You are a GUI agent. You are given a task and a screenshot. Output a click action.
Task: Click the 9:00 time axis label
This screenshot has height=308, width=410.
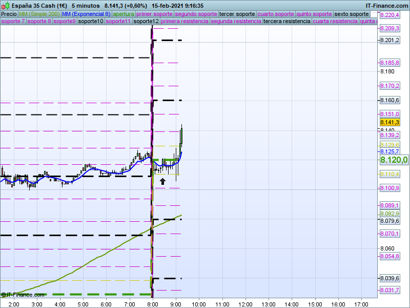pos(176,304)
